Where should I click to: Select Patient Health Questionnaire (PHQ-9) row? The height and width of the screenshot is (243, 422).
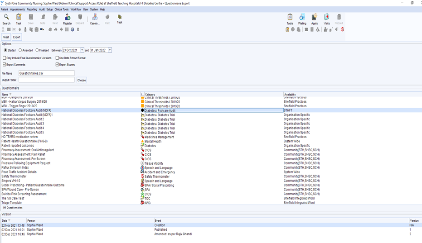tap(211, 141)
